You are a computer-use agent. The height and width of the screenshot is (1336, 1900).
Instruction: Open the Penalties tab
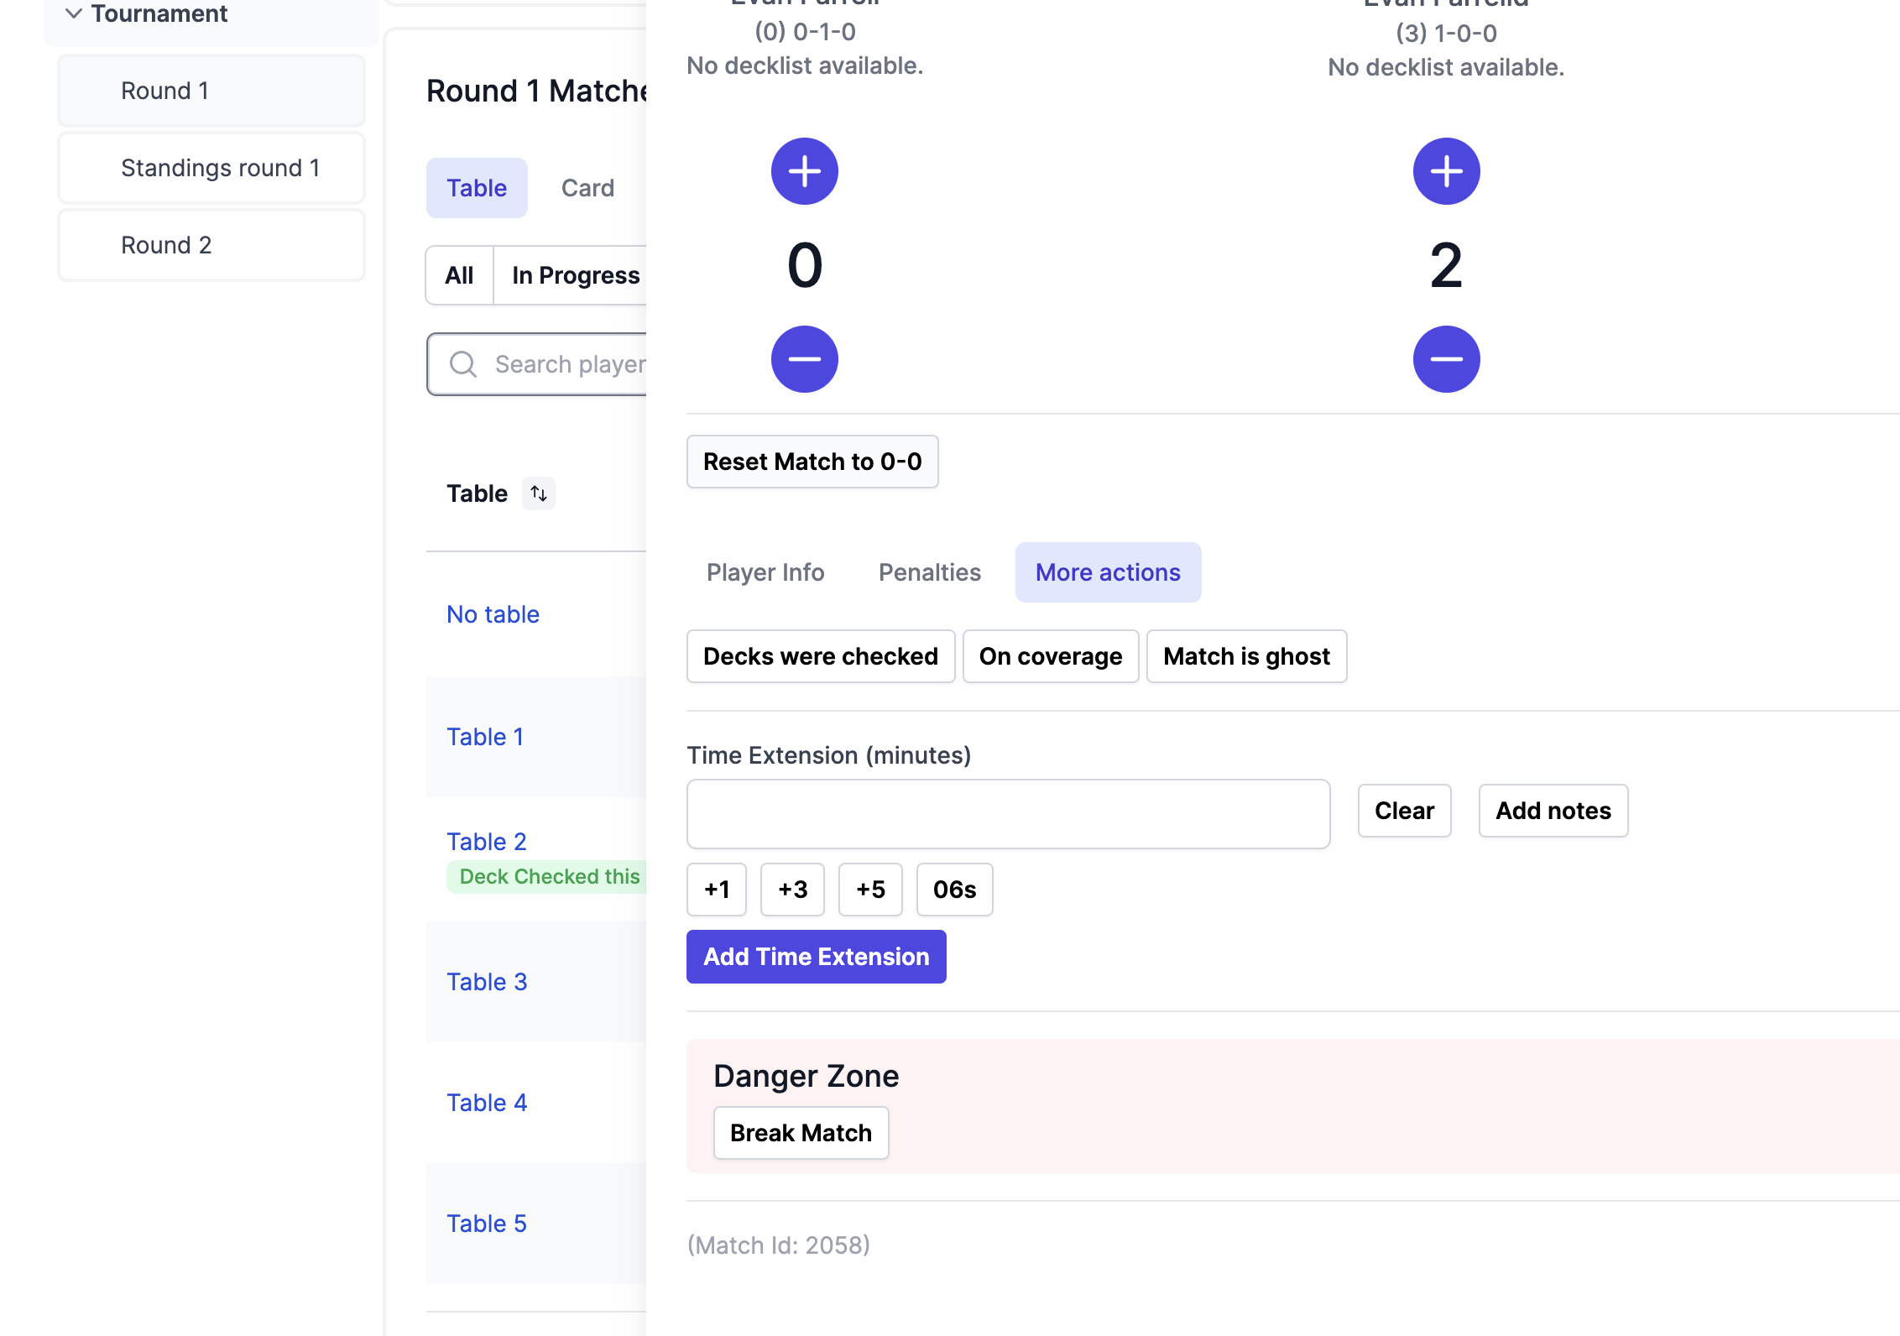929,572
